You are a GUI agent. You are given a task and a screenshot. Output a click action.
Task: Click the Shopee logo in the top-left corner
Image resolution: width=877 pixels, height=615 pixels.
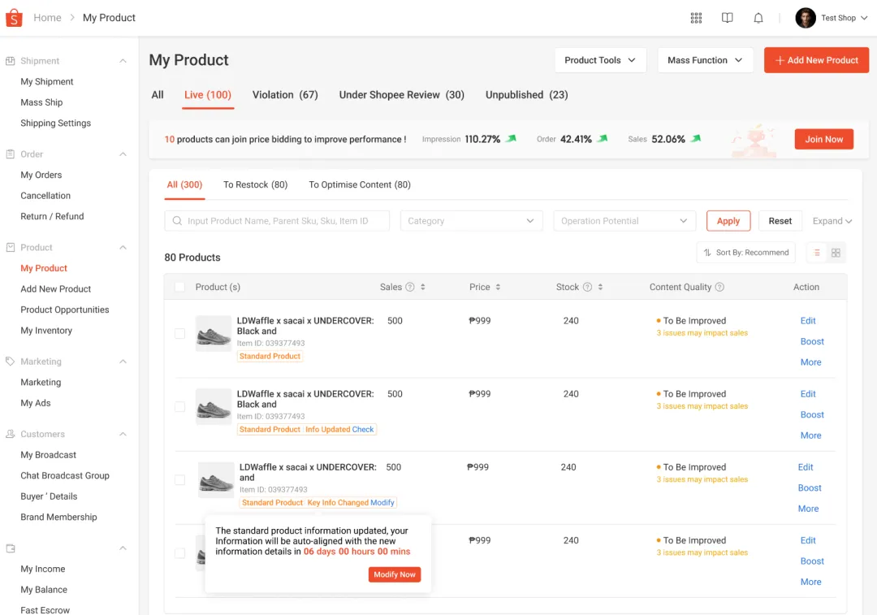13,17
